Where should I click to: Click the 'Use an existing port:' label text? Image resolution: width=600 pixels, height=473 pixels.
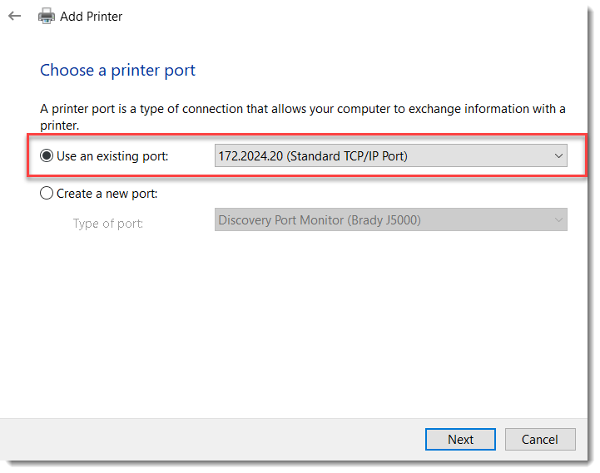click(x=112, y=155)
